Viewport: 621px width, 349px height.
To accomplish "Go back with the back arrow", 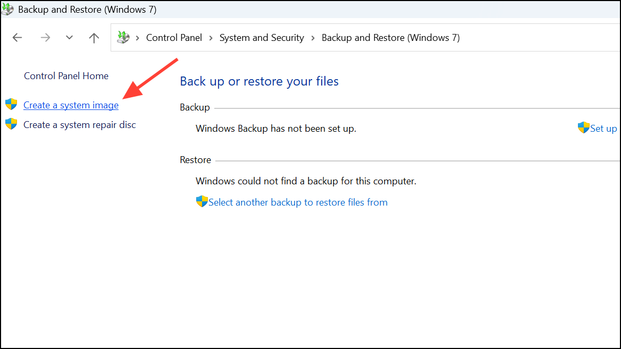I will (17, 37).
